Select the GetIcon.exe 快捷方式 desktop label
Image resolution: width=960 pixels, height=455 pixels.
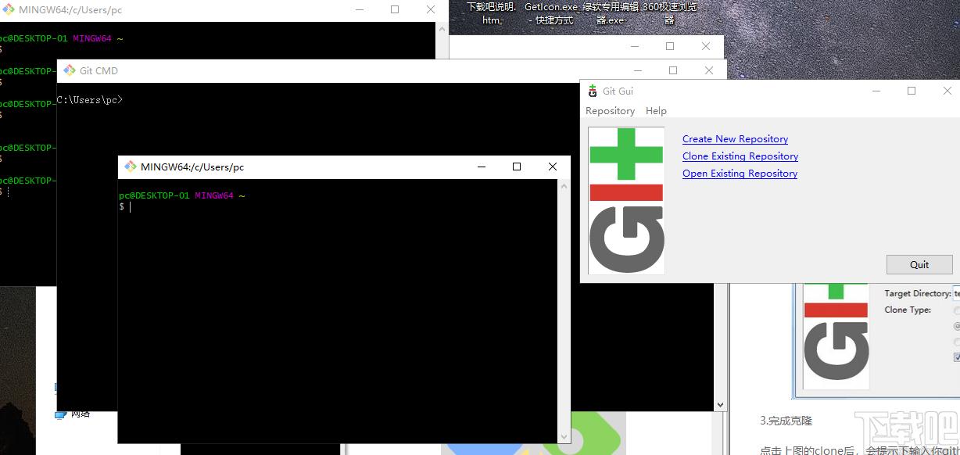[552, 13]
